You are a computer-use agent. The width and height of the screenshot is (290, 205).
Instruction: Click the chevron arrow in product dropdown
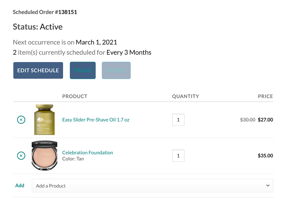[x=268, y=186]
